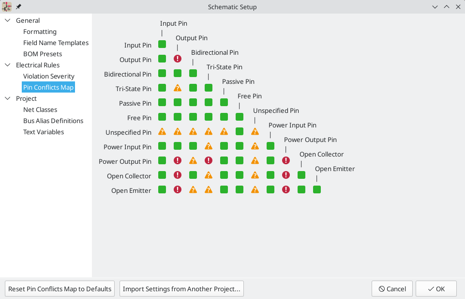This screenshot has width=465, height=299.
Task: Collapse the General tree section
Action: (7, 20)
